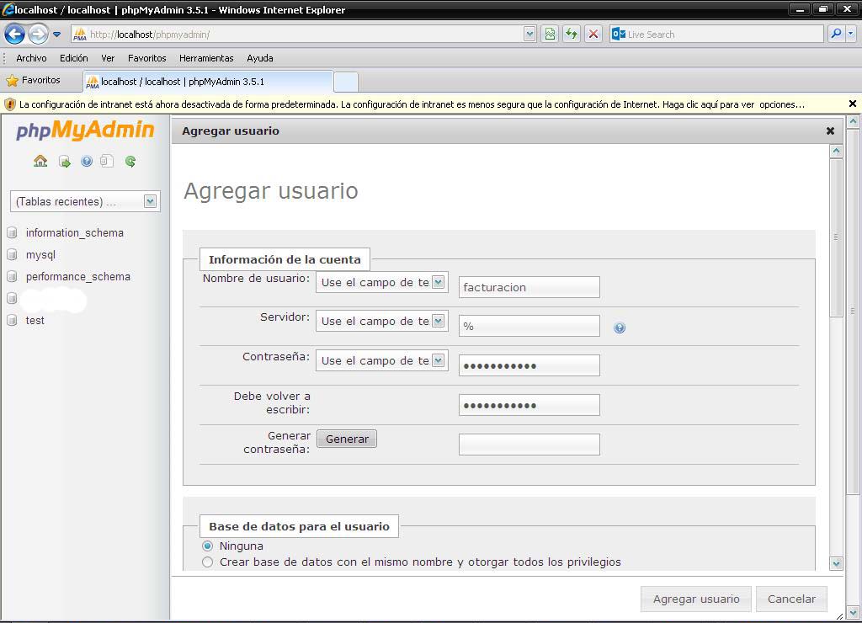
Task: Open SQL documentation page icon in sidebar
Action: 107,161
